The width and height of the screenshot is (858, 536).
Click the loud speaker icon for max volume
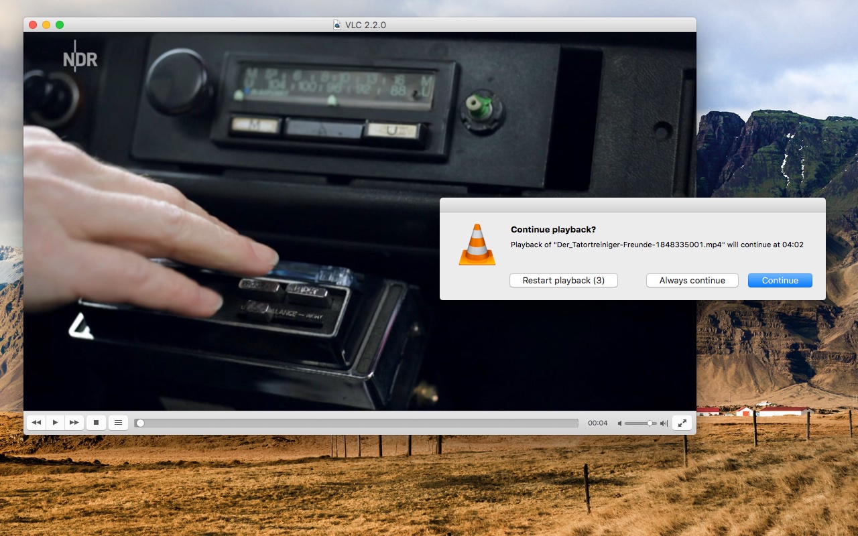(664, 423)
